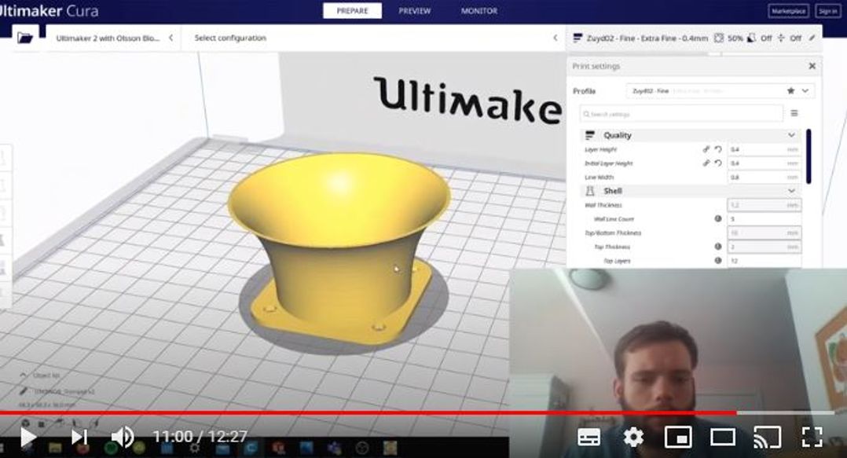Screen dimensions: 847x458
Task: Click the Shell section flask icon
Action: point(590,191)
